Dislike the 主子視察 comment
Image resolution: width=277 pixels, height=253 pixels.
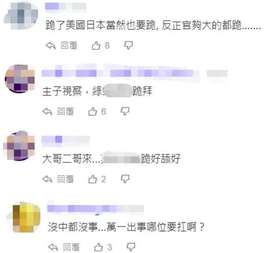[125, 111]
